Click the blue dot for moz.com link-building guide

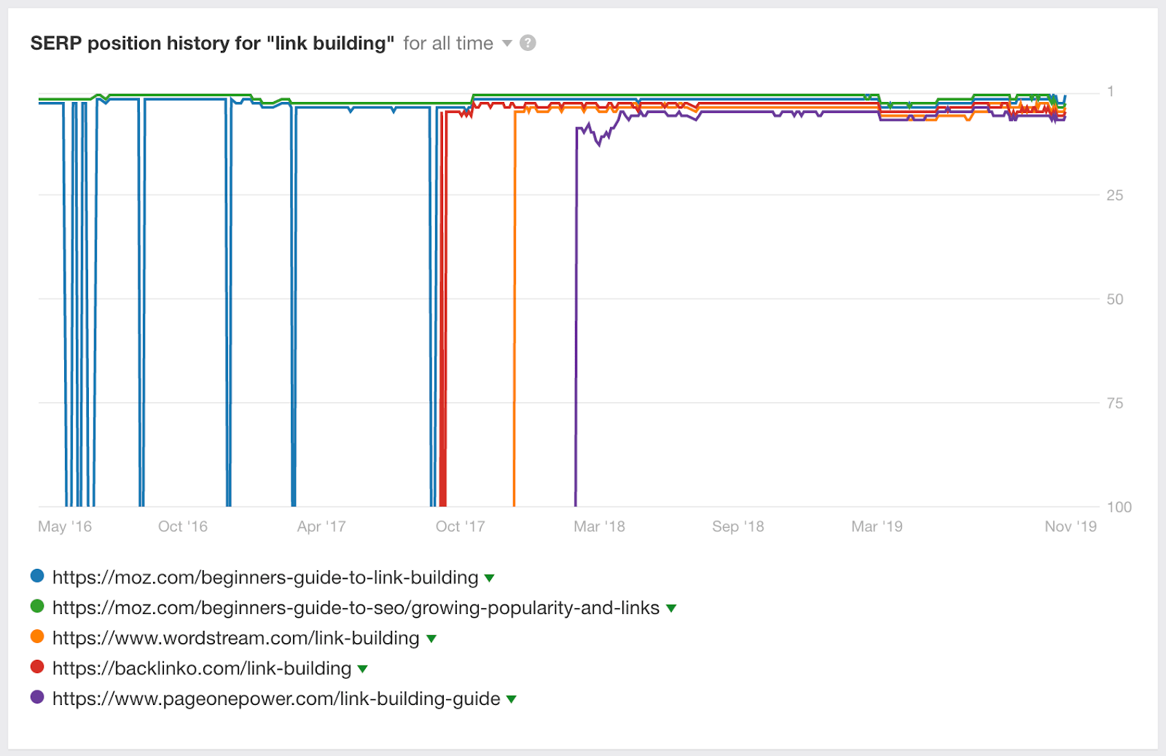37,576
